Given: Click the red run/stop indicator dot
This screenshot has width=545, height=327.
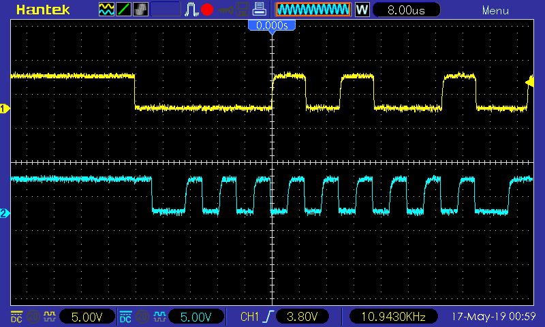Looking at the screenshot, I should (x=207, y=10).
